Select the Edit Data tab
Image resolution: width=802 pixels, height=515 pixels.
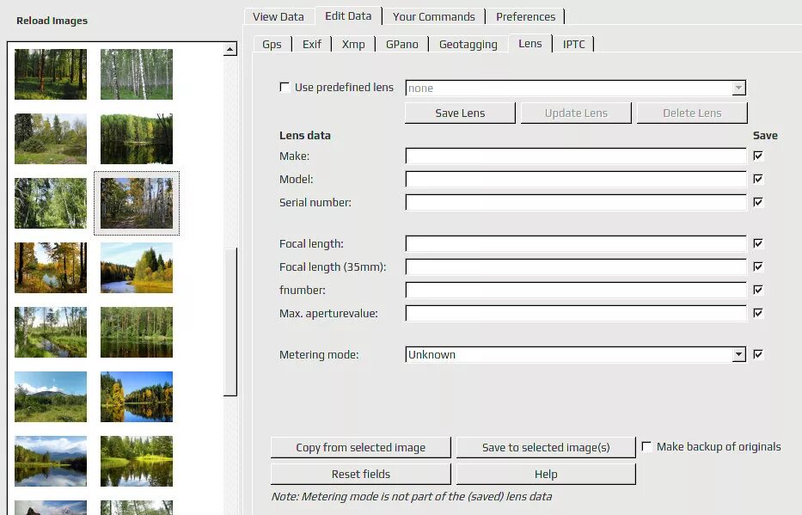point(348,15)
